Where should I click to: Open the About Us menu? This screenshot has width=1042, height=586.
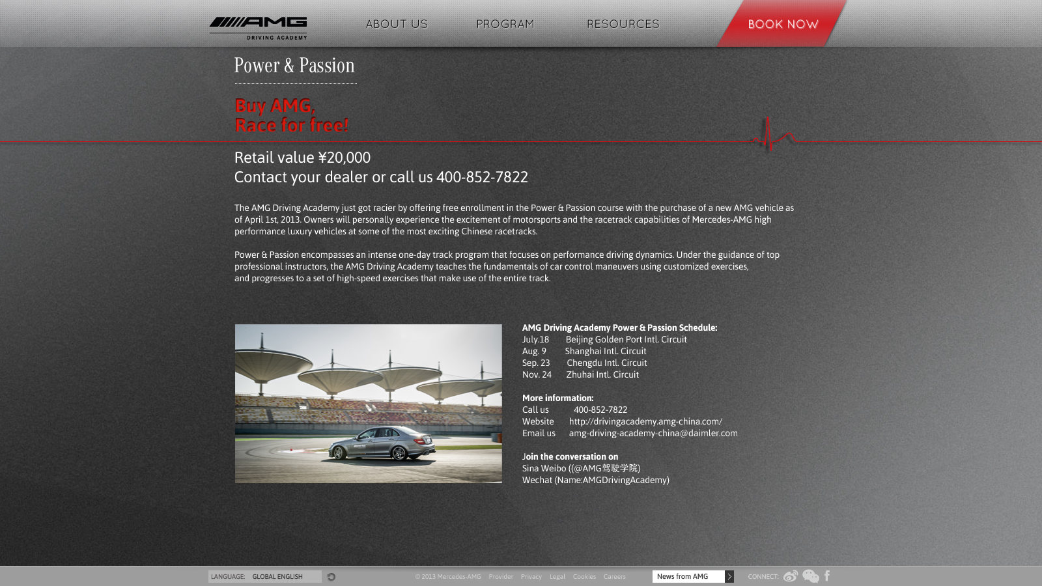(x=397, y=24)
